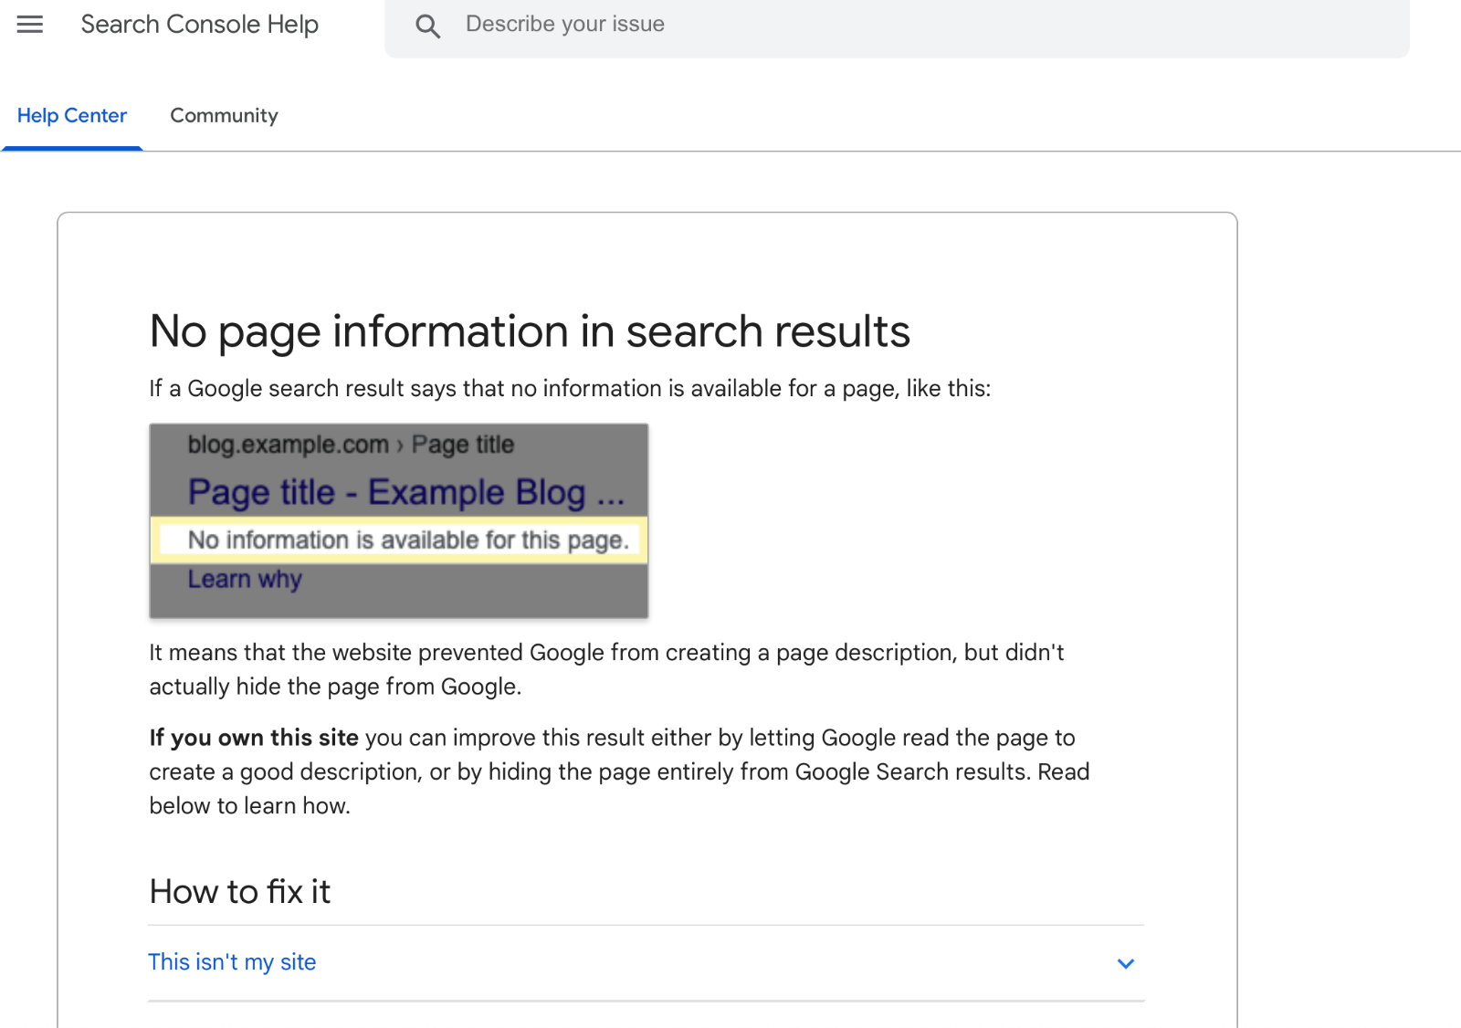The width and height of the screenshot is (1461, 1028).
Task: Click the chevron arrow beside 'This isn't my site'
Action: [1125, 963]
